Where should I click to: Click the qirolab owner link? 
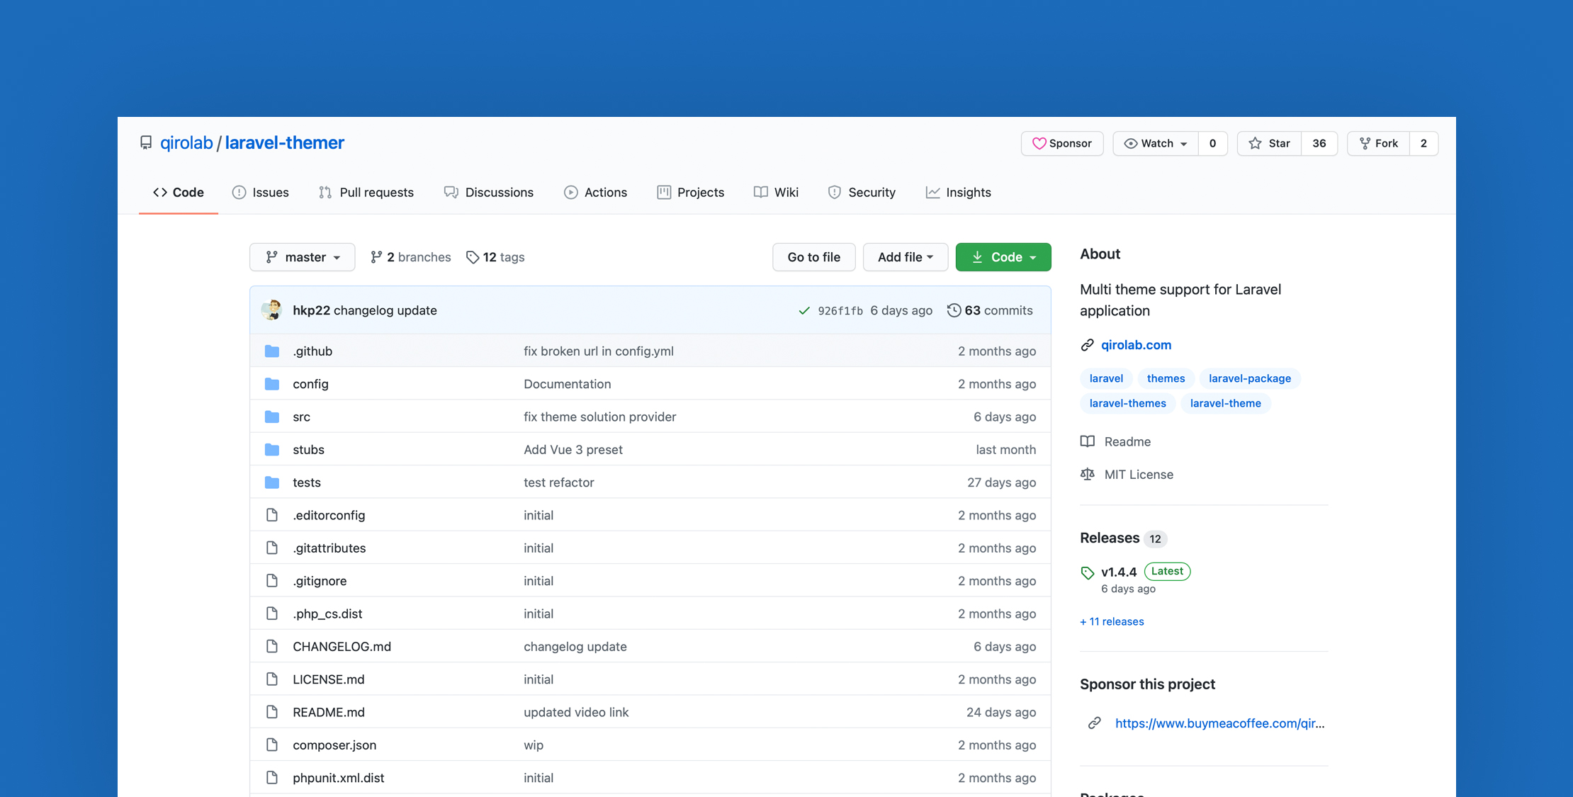(186, 142)
